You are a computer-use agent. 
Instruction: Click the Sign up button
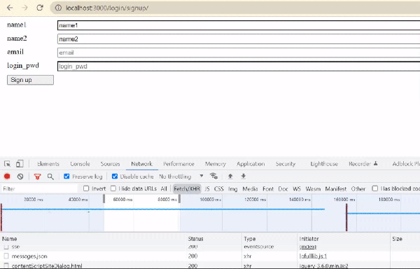click(30, 80)
